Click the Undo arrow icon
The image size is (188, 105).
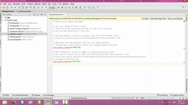11,8
